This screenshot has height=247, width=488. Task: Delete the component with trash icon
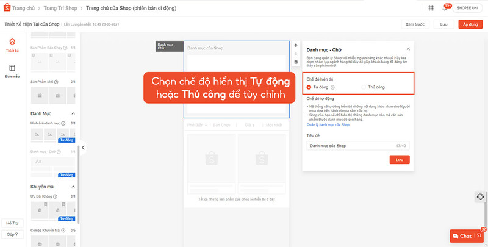tap(296, 62)
